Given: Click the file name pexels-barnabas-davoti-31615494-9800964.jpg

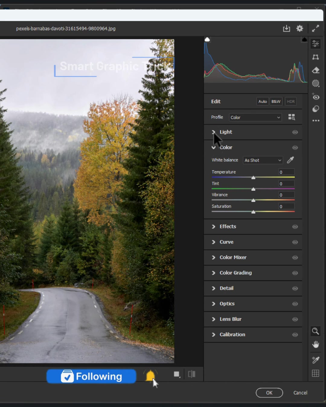Looking at the screenshot, I should 66,29.
